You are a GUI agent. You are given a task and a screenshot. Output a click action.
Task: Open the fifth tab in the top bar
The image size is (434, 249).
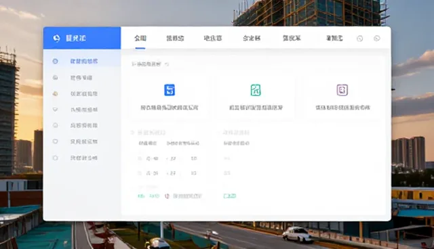tap(292, 38)
